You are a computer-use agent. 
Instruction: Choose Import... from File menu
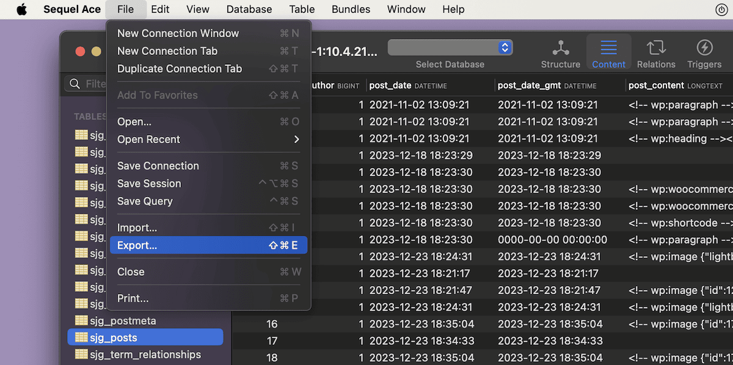pos(208,227)
